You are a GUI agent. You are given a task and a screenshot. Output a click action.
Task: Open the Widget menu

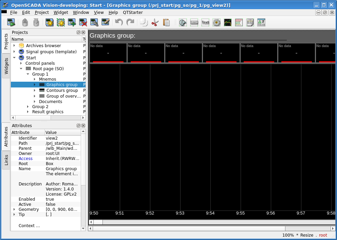click(61, 12)
